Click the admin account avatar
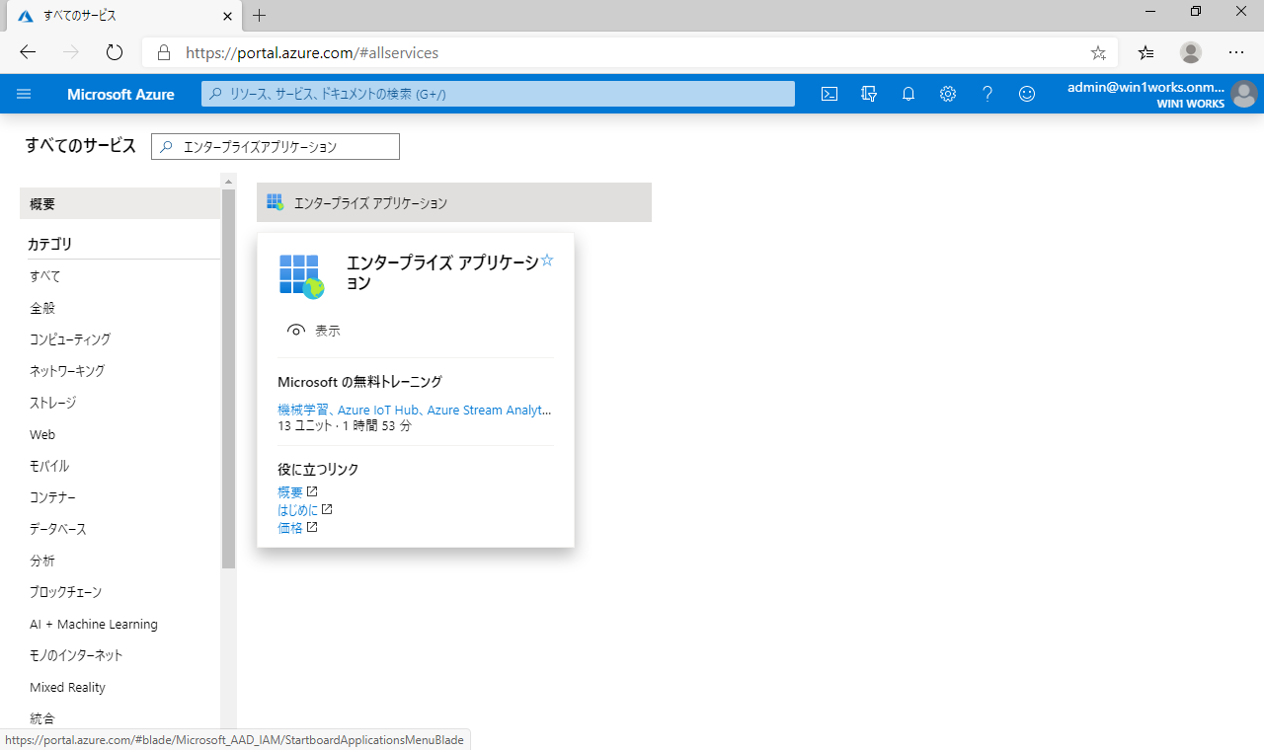Screen dimensions: 1264x750 coord(1243,95)
